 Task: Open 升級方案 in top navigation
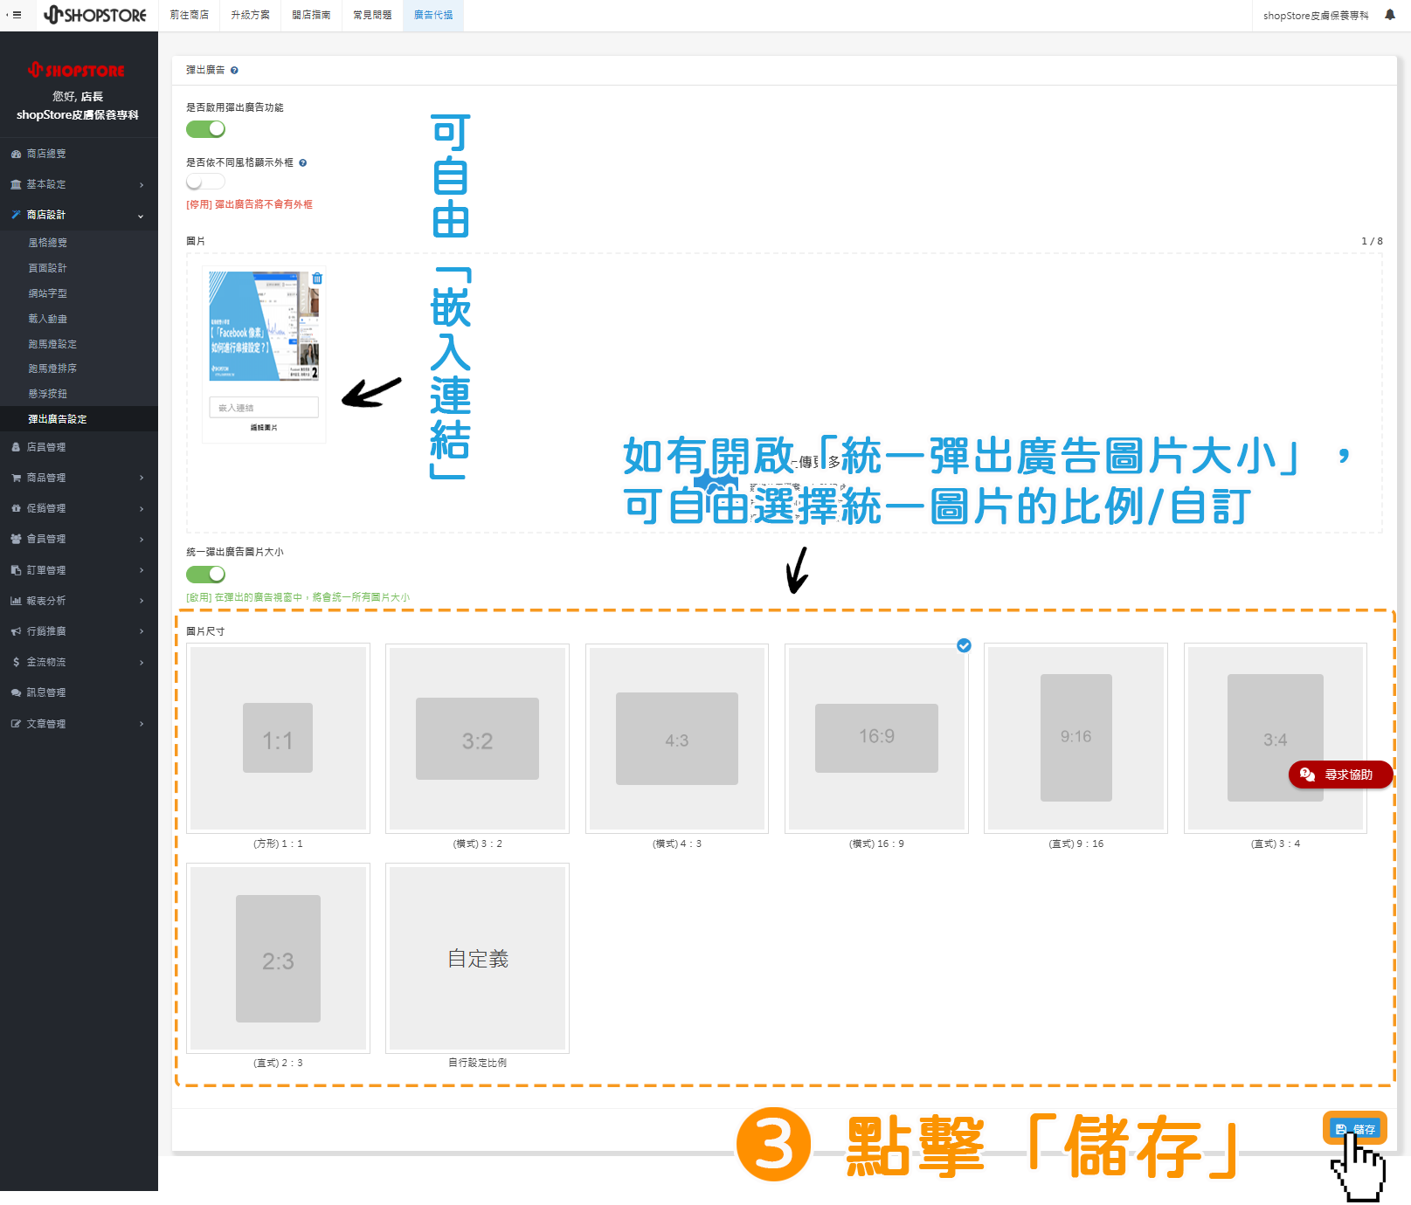pyautogui.click(x=250, y=15)
